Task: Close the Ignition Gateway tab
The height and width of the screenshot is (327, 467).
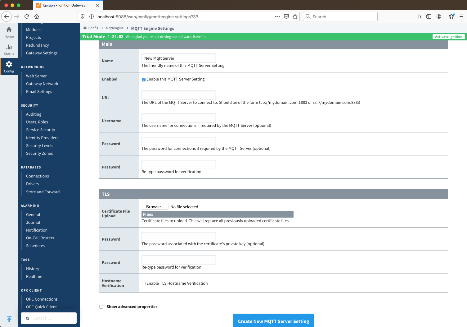Action: [97, 5]
